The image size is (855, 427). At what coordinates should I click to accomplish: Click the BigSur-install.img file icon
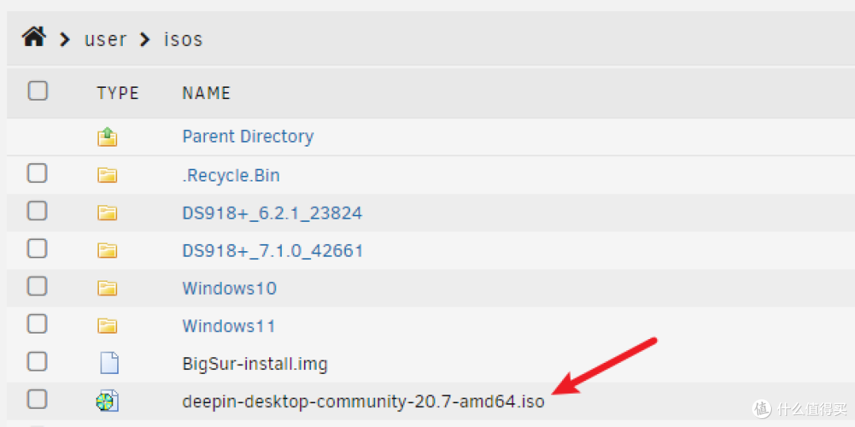[109, 363]
